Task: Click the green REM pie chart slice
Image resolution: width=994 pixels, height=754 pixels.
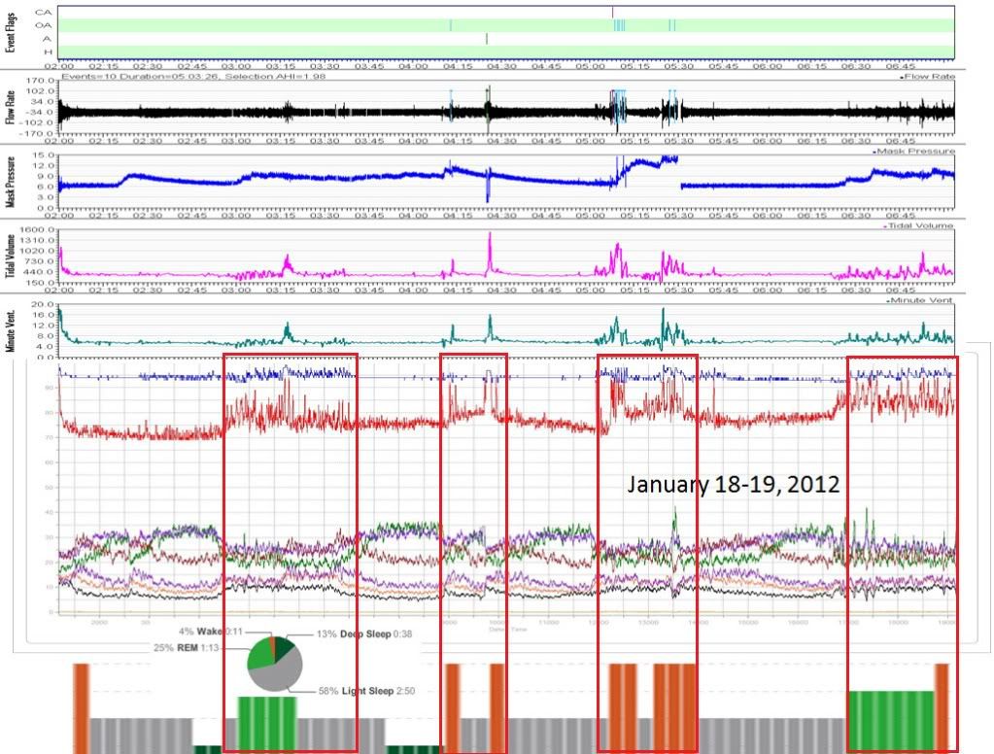Action: [x=260, y=654]
